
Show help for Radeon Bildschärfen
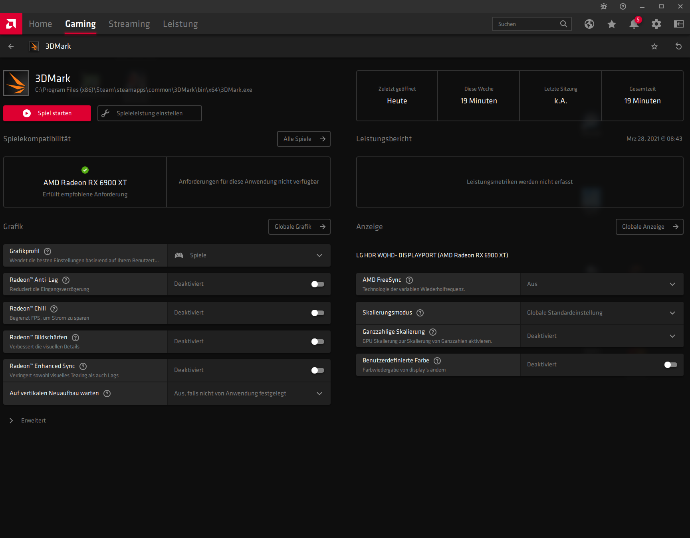[x=75, y=337]
